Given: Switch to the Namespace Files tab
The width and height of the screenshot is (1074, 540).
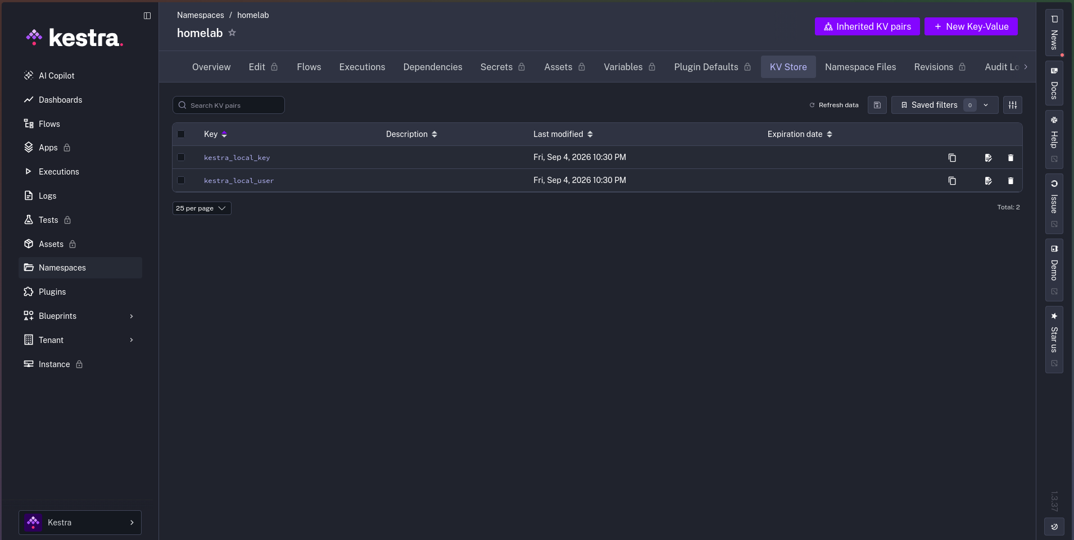Looking at the screenshot, I should coord(860,67).
